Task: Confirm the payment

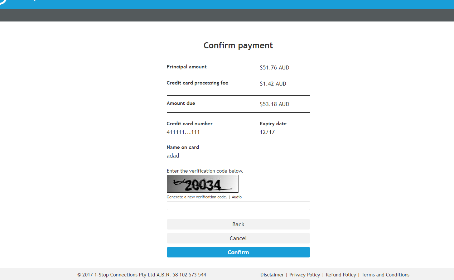Action: coord(238,252)
